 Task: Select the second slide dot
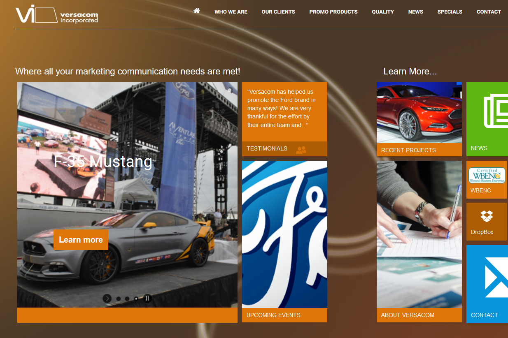127,299
